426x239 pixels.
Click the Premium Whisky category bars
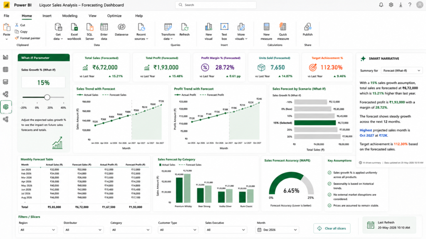tap(183, 189)
